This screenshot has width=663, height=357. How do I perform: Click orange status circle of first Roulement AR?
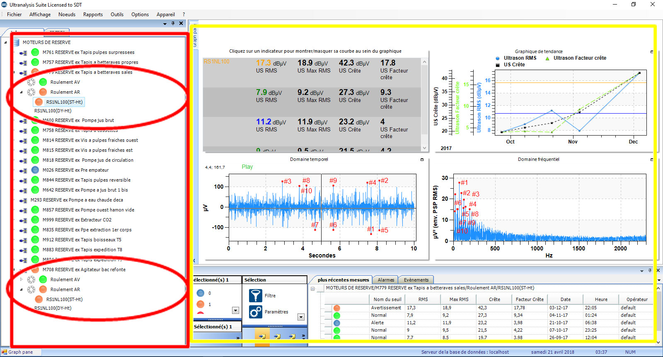pos(43,92)
